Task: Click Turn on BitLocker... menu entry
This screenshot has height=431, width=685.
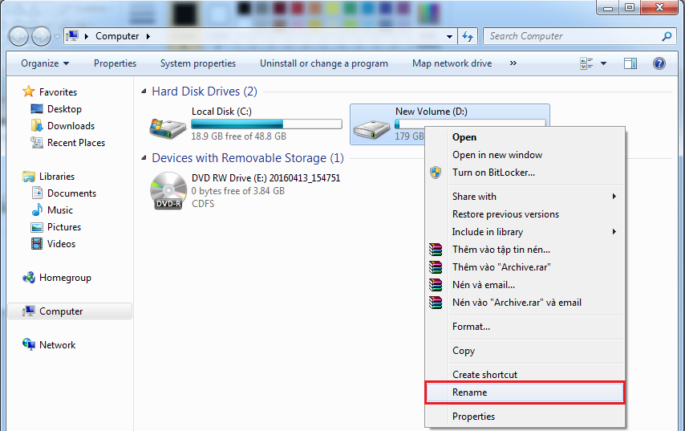Action: pos(493,173)
